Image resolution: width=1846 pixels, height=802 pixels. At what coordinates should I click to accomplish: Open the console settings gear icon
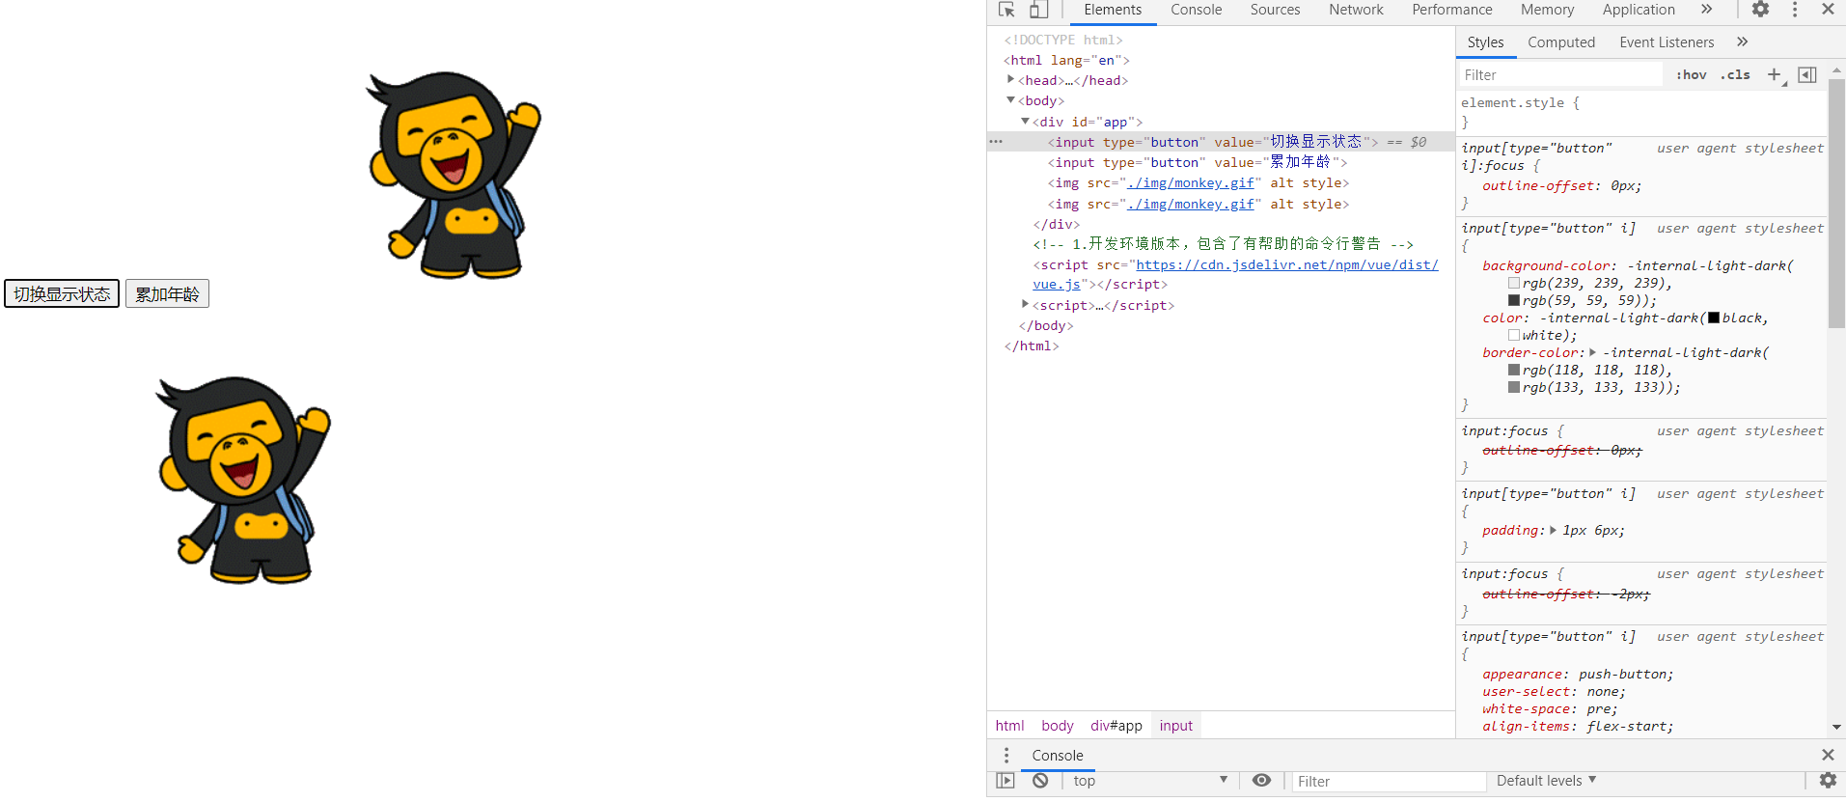click(x=1828, y=781)
